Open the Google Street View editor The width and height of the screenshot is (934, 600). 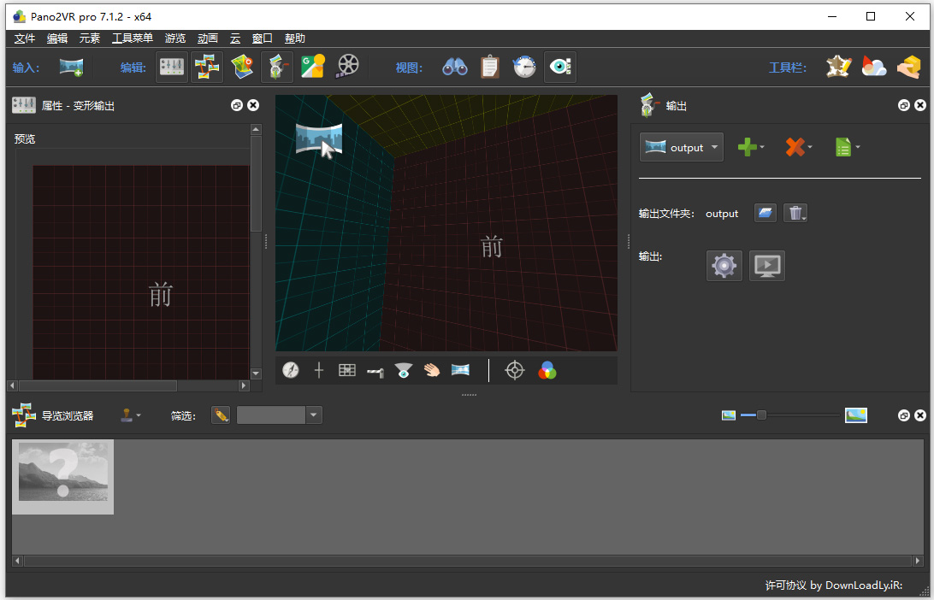[311, 67]
